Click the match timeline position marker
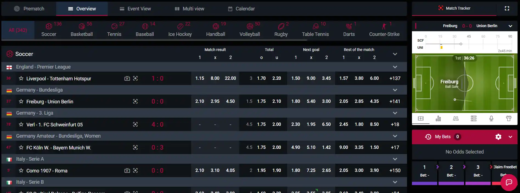Viewport: 520px width, 193px height. pos(461,44)
